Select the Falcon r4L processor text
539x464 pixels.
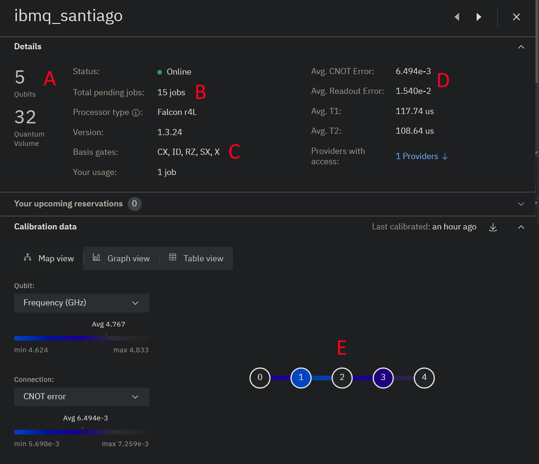click(x=177, y=112)
